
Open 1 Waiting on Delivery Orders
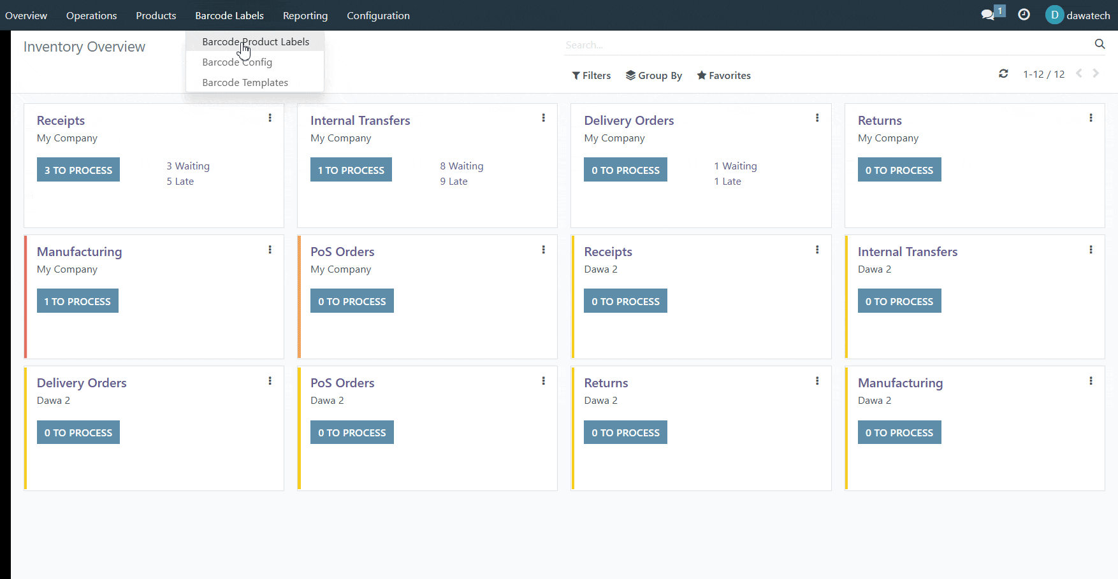[x=736, y=166]
